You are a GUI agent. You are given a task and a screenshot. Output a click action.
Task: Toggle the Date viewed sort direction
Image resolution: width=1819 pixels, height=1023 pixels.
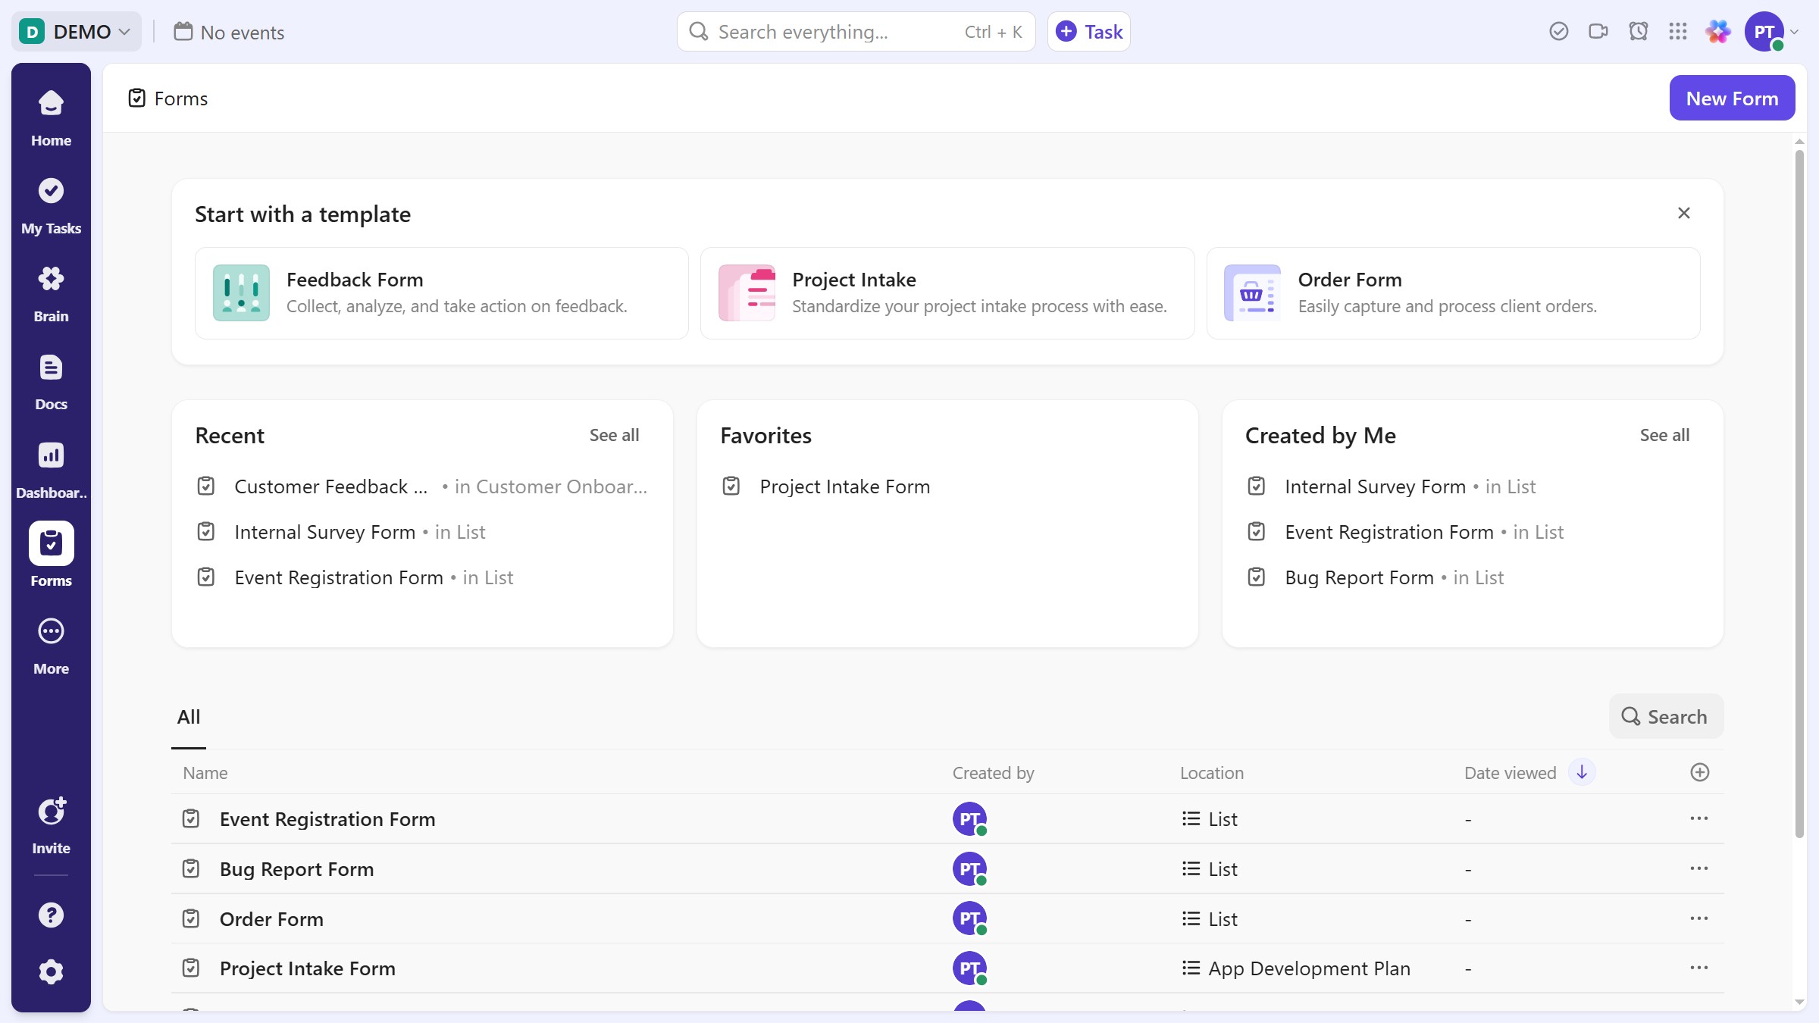click(x=1582, y=772)
